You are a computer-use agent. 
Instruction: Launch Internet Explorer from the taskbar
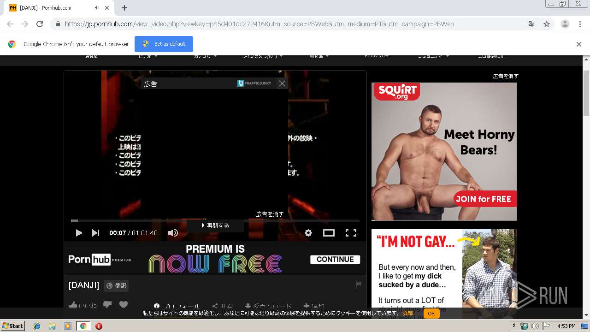(37, 326)
